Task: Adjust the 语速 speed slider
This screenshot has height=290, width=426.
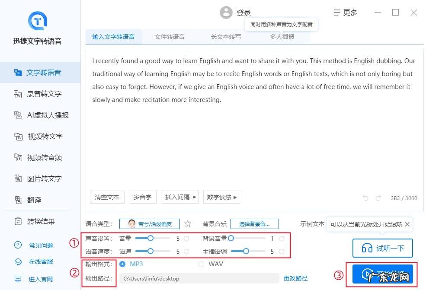Action: tap(151, 251)
